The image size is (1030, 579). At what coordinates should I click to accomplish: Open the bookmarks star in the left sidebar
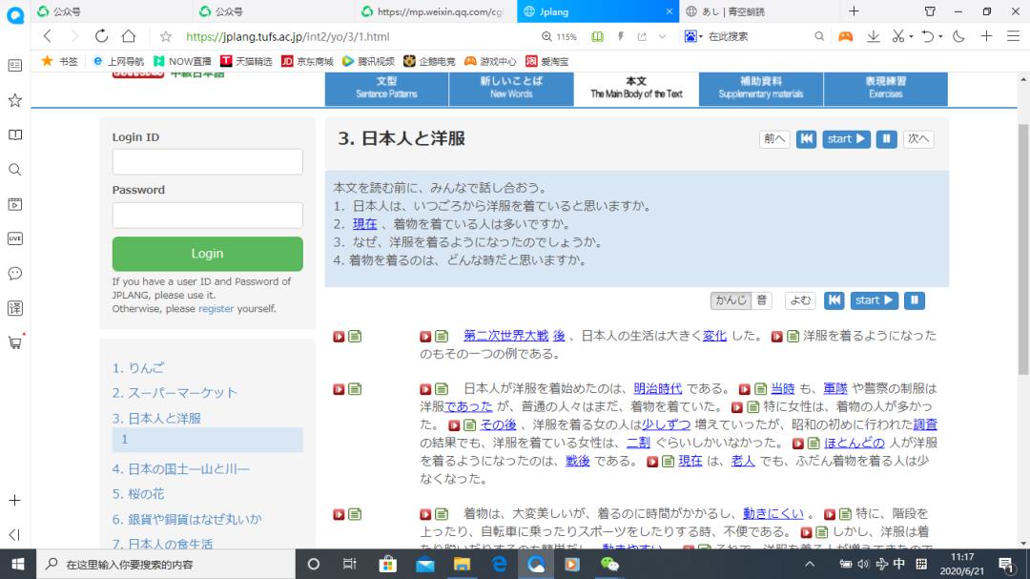[14, 102]
